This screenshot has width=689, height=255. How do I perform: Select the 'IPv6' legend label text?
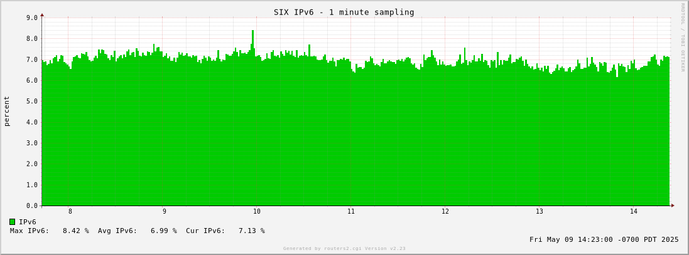click(x=28, y=222)
